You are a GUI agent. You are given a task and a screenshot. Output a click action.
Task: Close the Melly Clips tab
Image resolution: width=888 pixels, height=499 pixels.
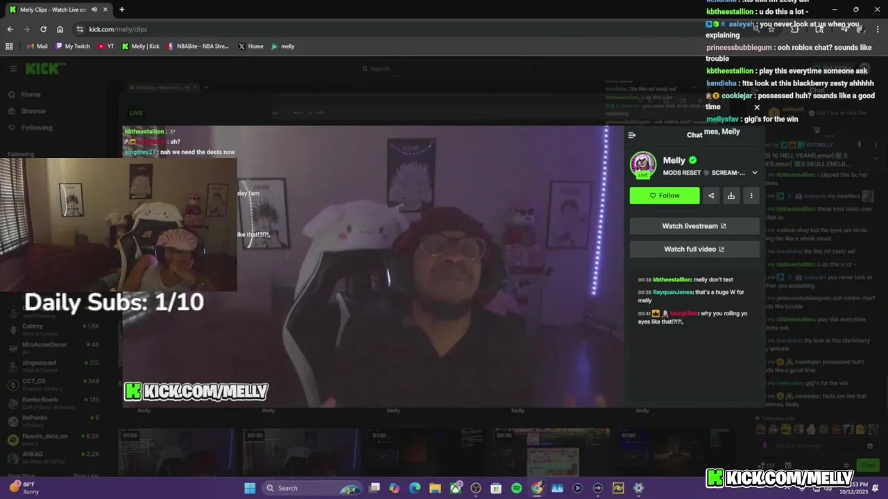click(x=104, y=10)
